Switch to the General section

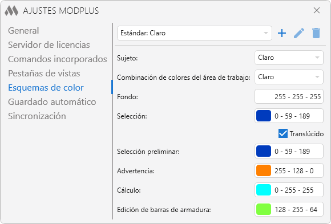(23, 31)
